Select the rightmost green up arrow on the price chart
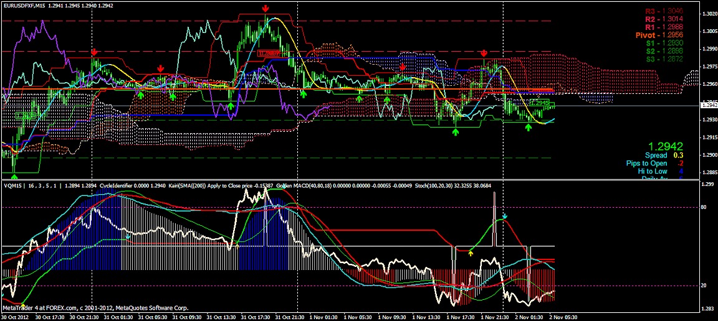This screenshot has height=321, width=718. pos(529,128)
